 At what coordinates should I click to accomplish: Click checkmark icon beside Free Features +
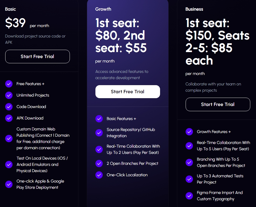pyautogui.click(x=9, y=84)
